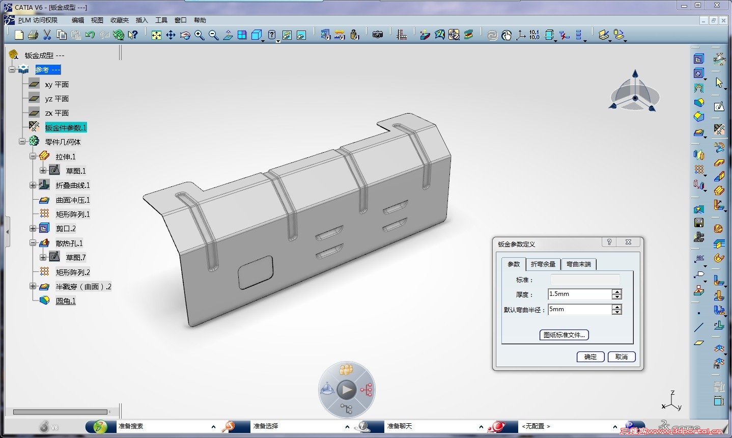Click the selection arrow icon in the right toolbar
Image resolution: width=732 pixels, height=438 pixels.
(719, 83)
